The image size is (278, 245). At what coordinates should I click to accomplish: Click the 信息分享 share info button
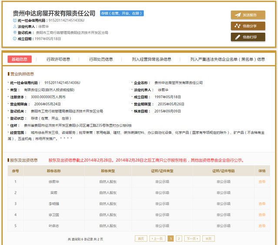pos(248,26)
